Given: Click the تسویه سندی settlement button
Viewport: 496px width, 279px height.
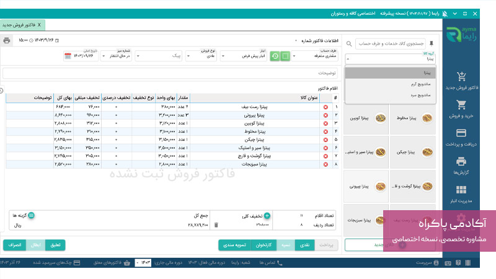Looking at the screenshot, I should tap(235, 245).
